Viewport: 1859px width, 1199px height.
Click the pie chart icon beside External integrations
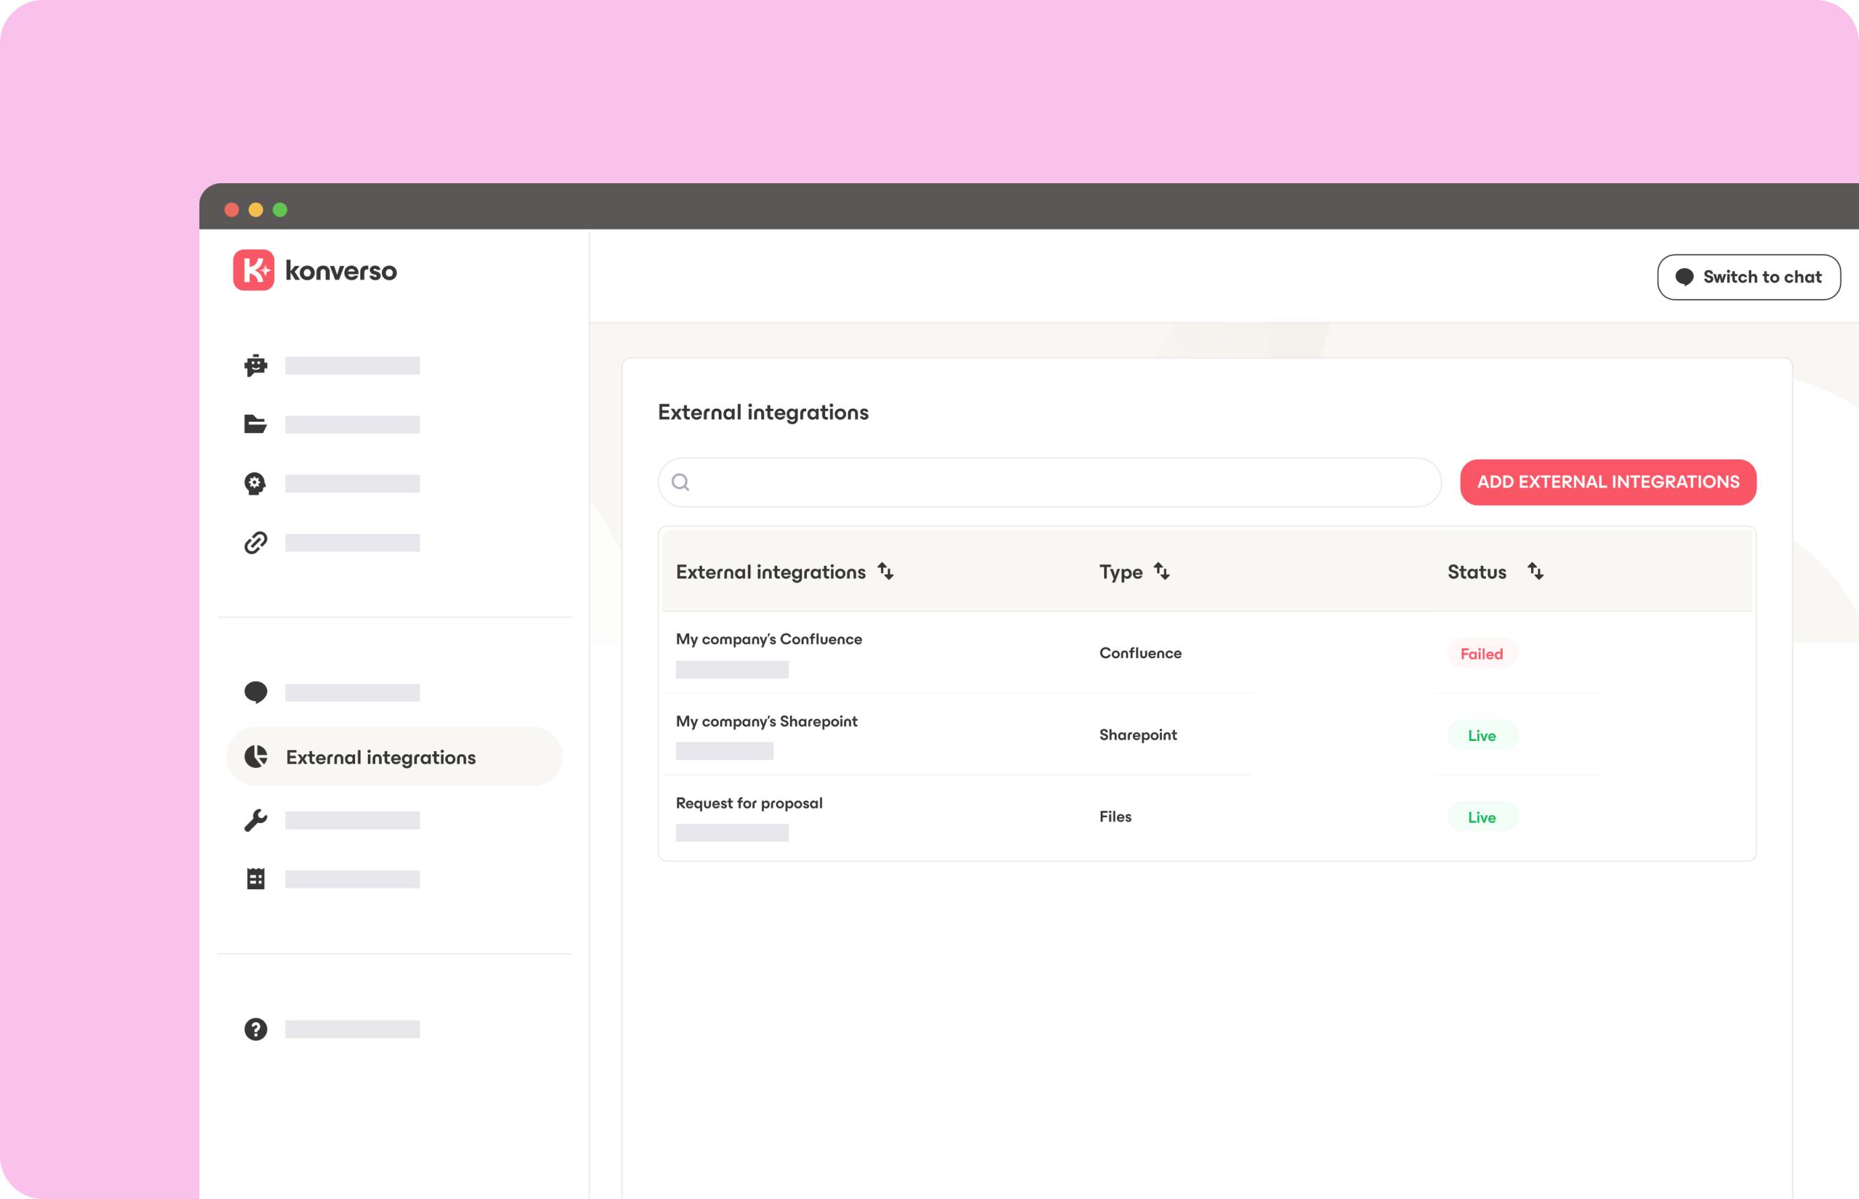(255, 756)
